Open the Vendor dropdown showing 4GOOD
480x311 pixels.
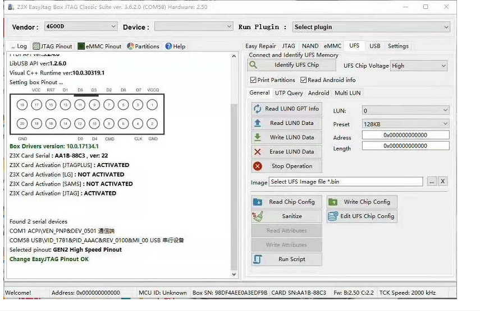[x=81, y=26]
